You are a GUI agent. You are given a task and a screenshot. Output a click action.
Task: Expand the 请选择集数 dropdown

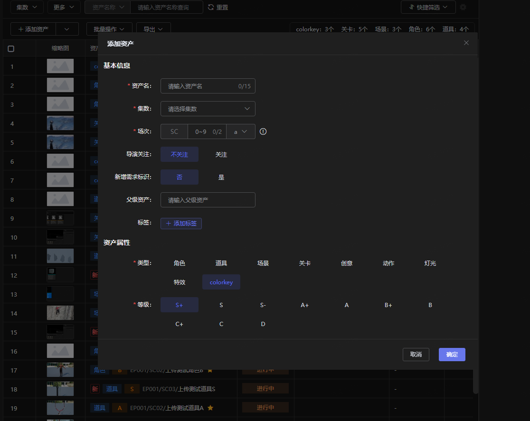pyautogui.click(x=208, y=109)
